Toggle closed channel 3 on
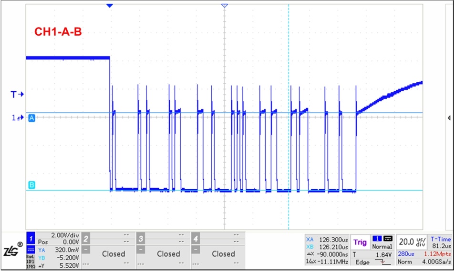 pos(168,254)
